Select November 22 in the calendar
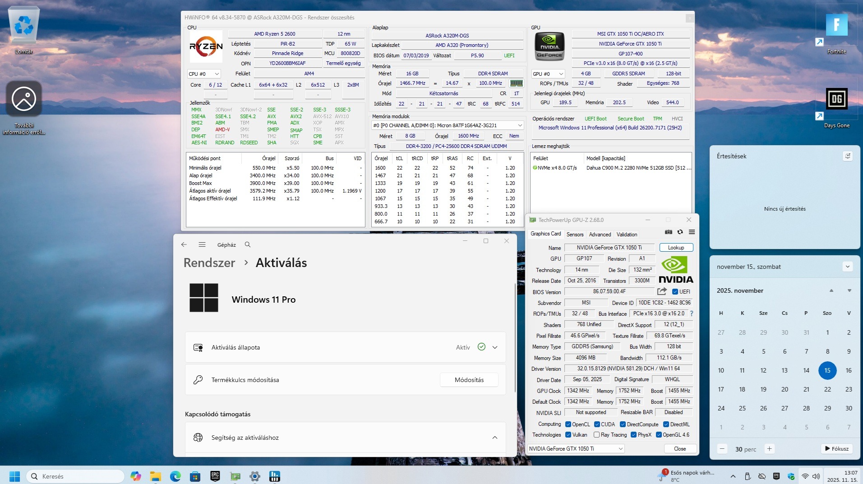 (827, 389)
